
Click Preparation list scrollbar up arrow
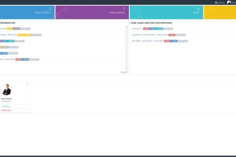(x=127, y=27)
